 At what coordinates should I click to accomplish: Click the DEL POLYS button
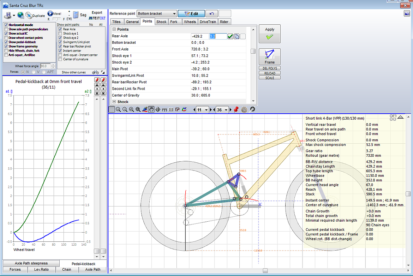tap(269, 68)
